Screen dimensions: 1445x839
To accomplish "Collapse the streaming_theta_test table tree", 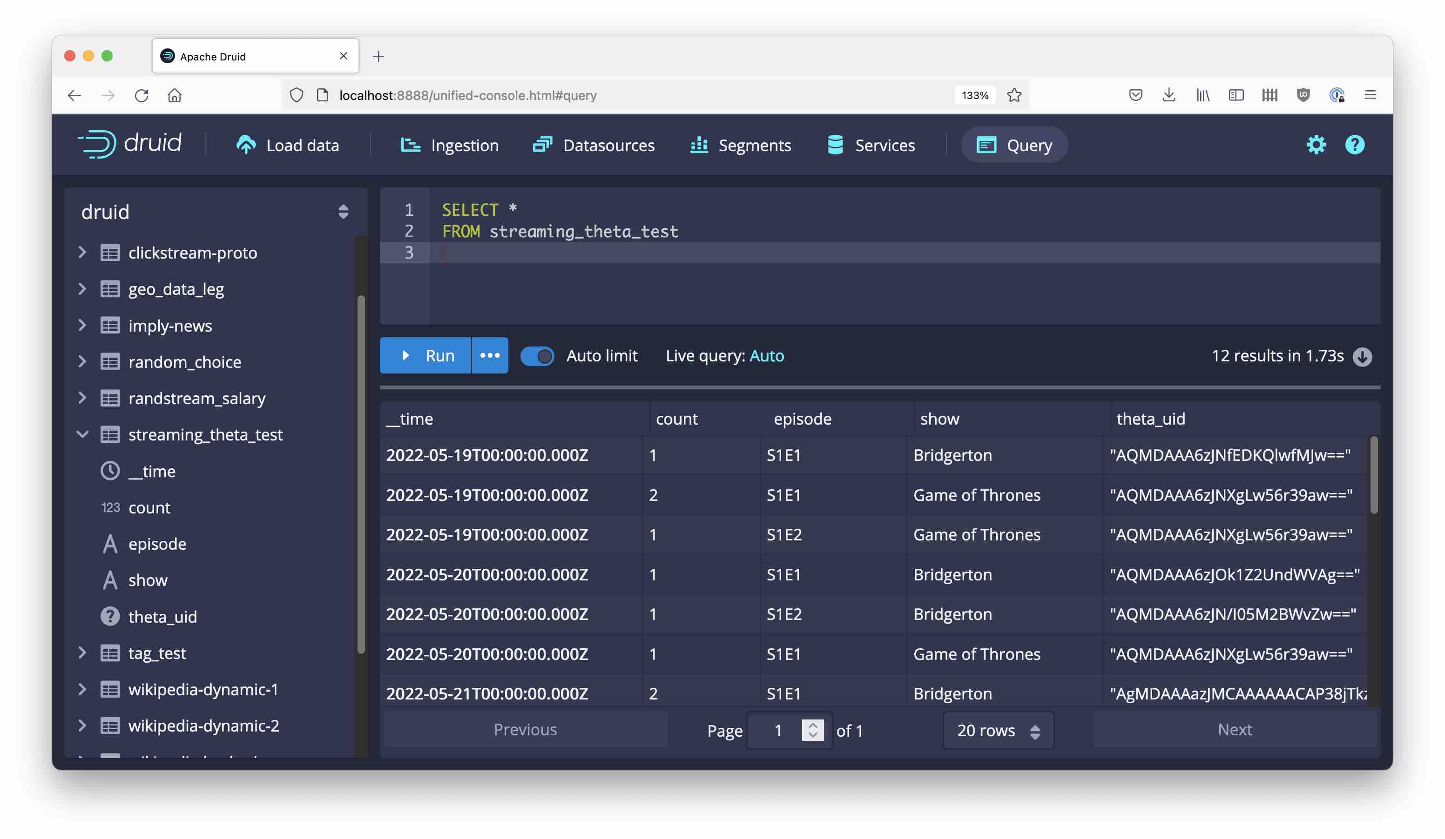I will pyautogui.click(x=82, y=435).
